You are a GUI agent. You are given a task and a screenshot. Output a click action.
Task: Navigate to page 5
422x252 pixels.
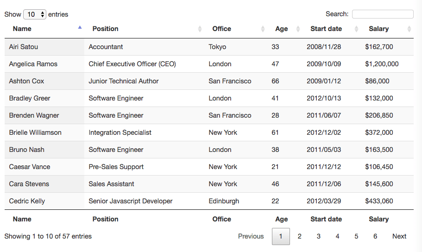point(356,236)
